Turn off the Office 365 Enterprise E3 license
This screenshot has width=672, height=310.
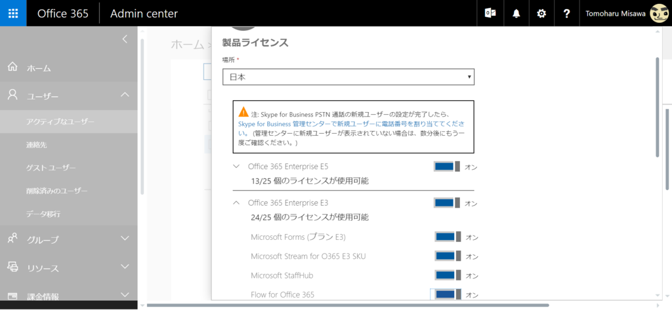tap(446, 203)
